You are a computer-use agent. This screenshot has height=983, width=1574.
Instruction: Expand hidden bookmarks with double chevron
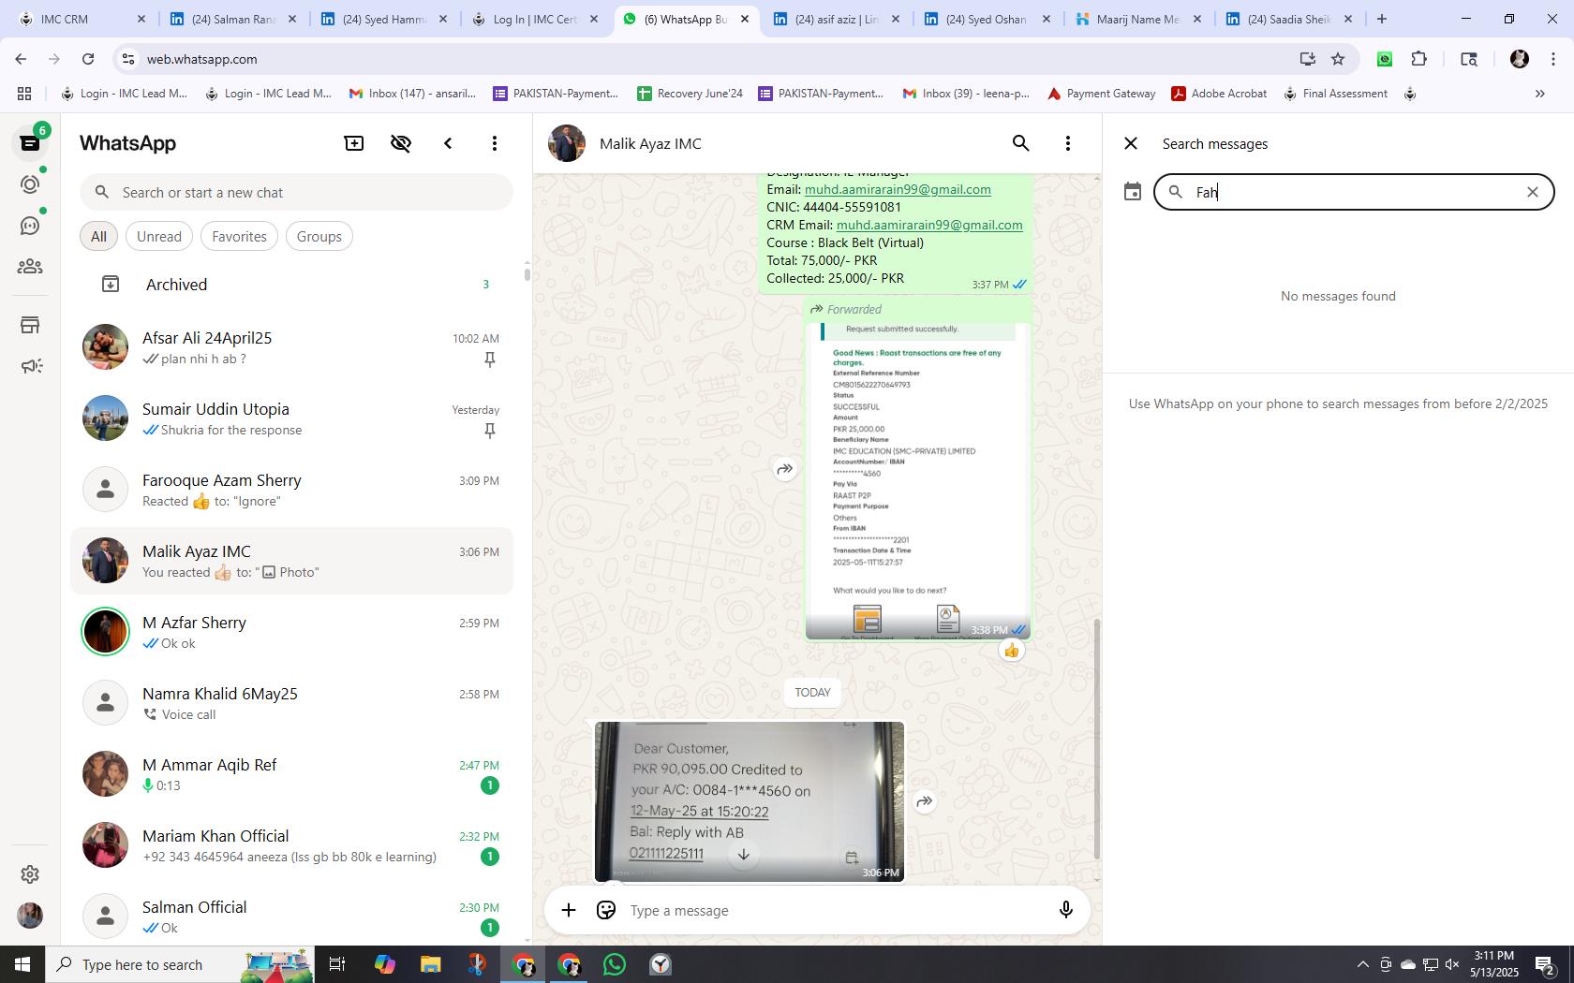tap(1539, 94)
